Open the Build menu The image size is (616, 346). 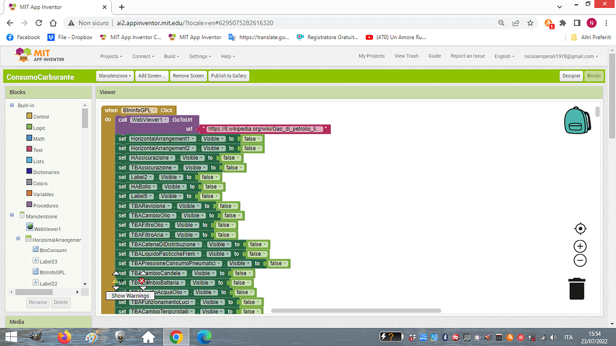pos(172,56)
